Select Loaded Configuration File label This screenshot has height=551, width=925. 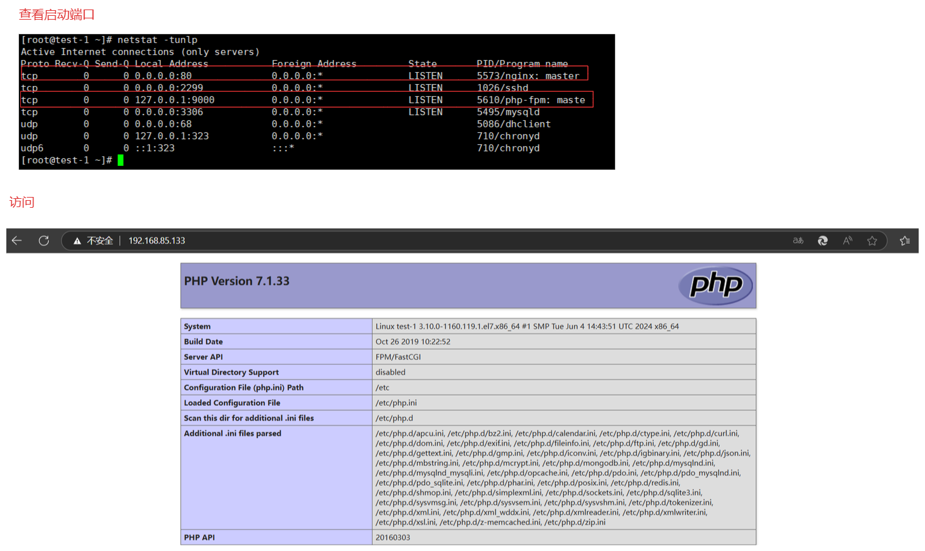232,403
